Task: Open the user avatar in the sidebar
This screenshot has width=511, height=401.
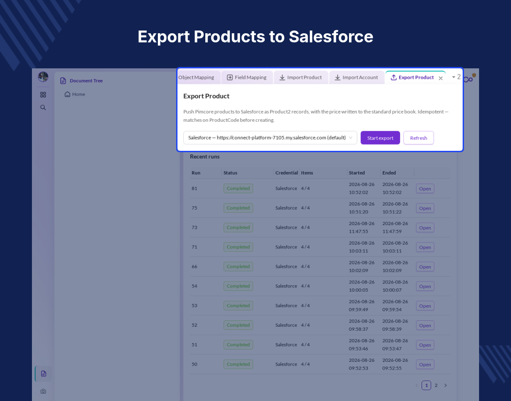Action: click(x=43, y=77)
